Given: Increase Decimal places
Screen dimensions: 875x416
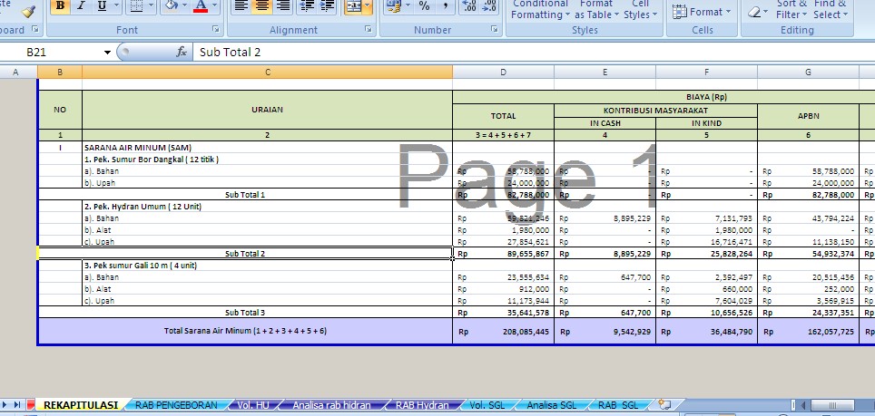Looking at the screenshot, I should tap(469, 6).
